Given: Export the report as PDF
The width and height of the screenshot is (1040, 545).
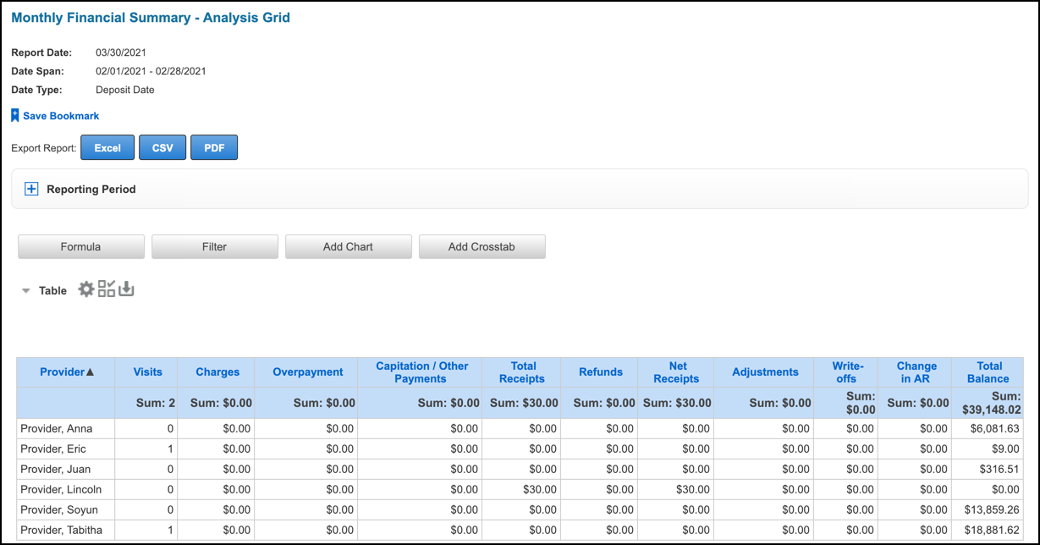Looking at the screenshot, I should point(214,147).
